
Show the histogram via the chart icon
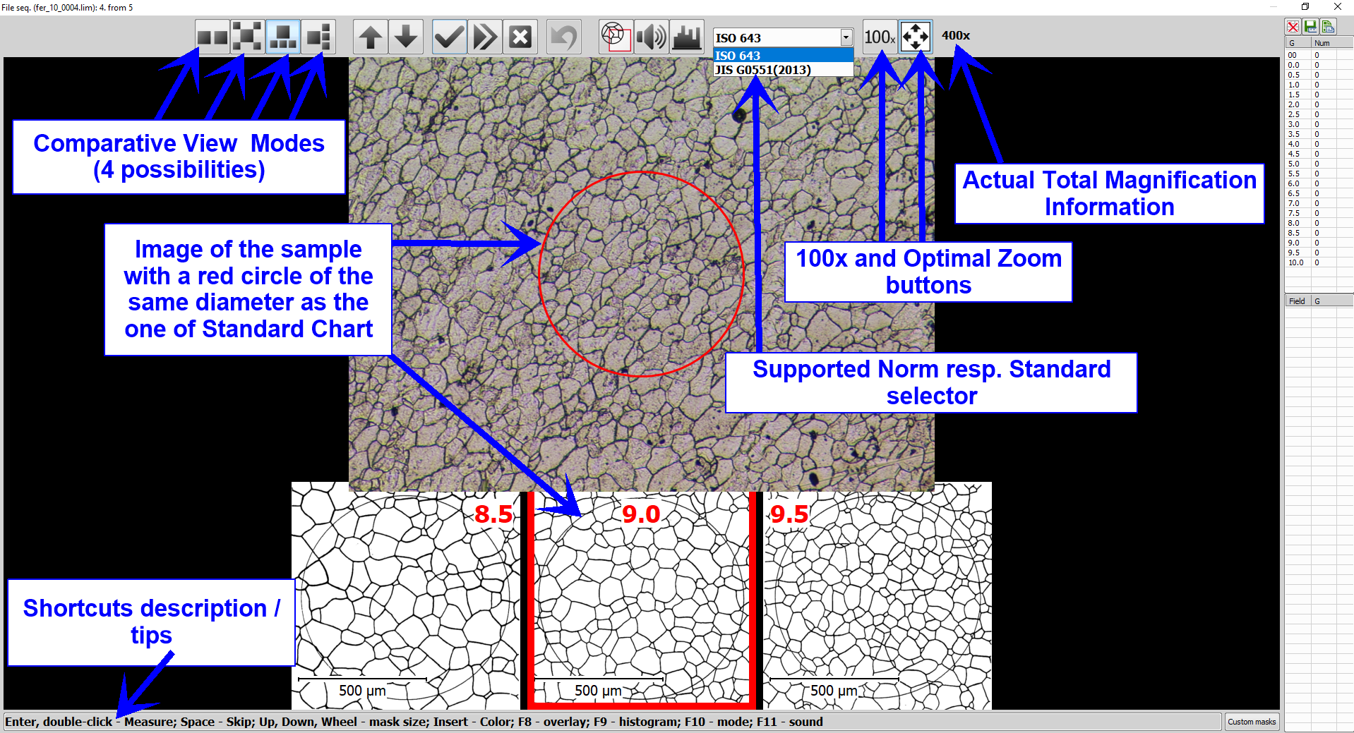coord(686,37)
